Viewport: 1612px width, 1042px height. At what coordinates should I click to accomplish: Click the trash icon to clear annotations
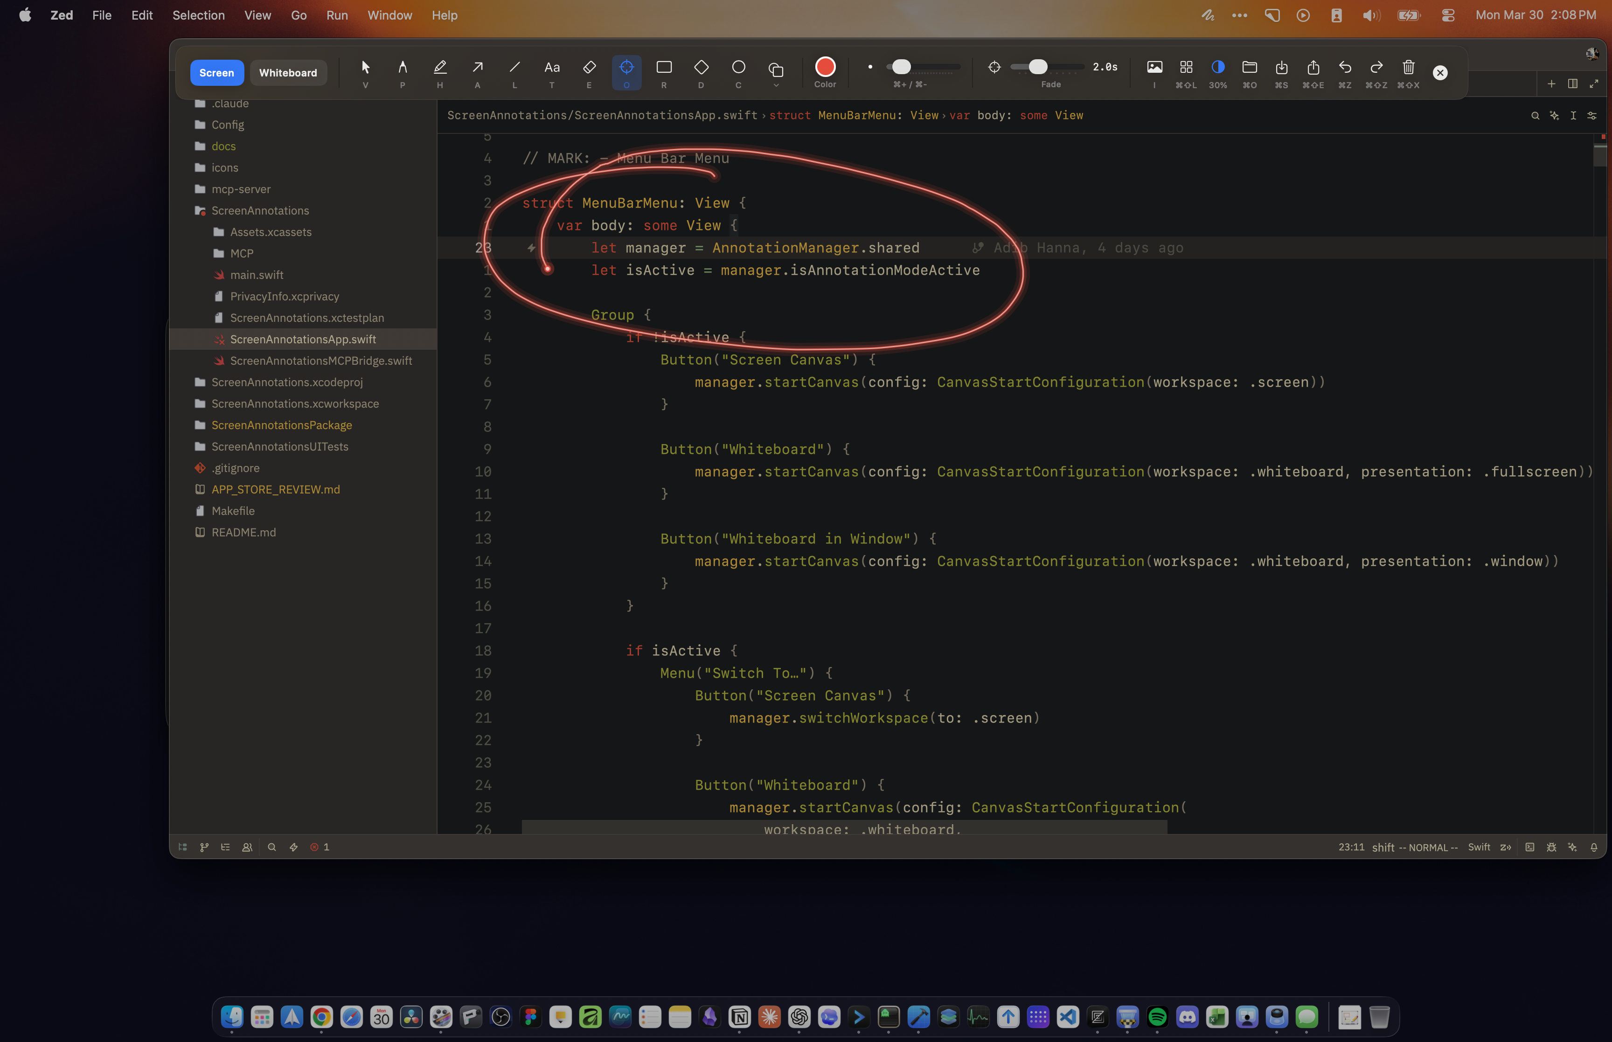(1408, 68)
